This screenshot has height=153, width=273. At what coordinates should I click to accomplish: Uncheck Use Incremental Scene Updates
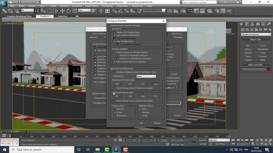click(x=114, y=62)
